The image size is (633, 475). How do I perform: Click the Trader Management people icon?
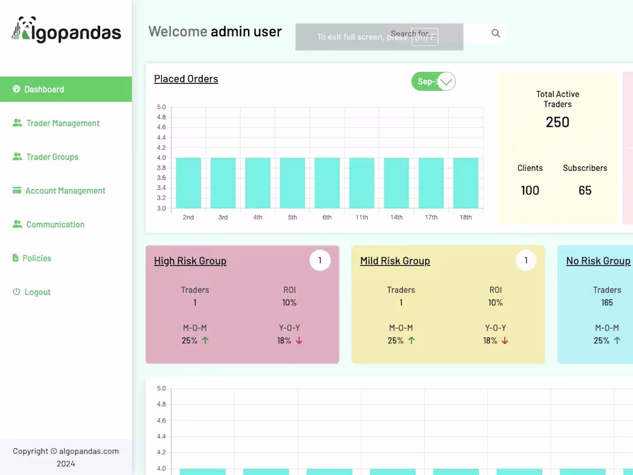(17, 123)
